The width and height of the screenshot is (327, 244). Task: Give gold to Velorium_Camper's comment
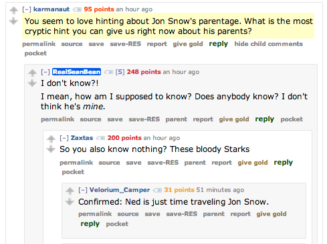(271, 214)
